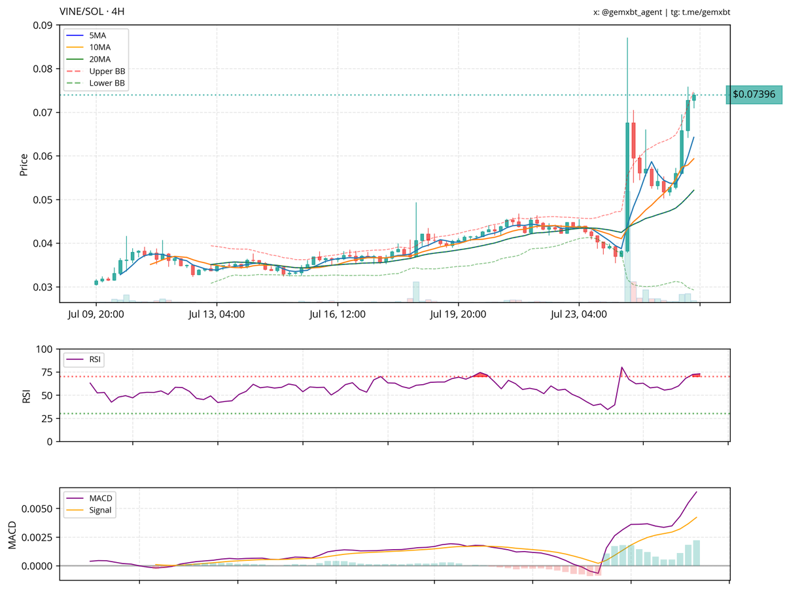785x591 pixels.
Task: Click the 0.08 price tick label
Action: click(43, 69)
